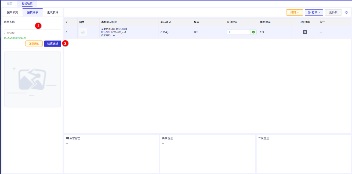Click barcode value i1164g

coord(164,32)
